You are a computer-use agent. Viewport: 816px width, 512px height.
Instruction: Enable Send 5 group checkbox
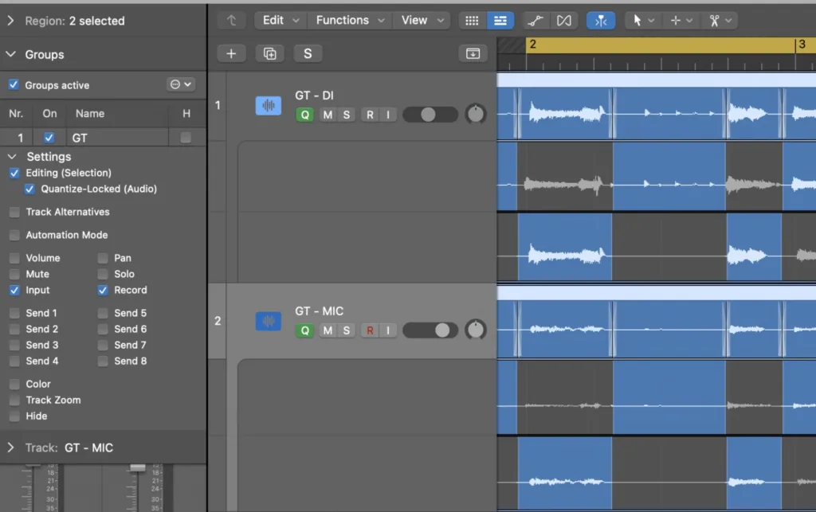point(103,313)
